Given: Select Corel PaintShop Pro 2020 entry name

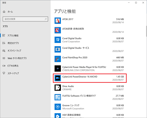Looking at the screenshot, I should pyautogui.click(x=75, y=58).
